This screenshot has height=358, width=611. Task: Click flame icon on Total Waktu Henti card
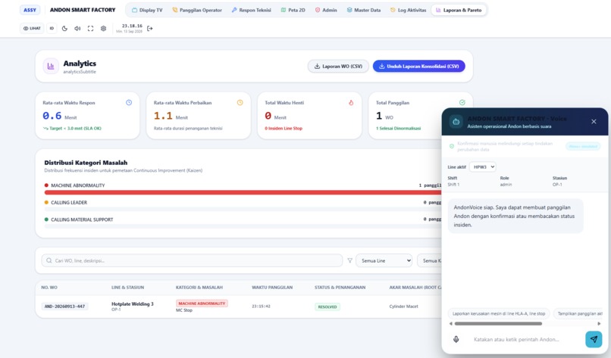(x=351, y=102)
